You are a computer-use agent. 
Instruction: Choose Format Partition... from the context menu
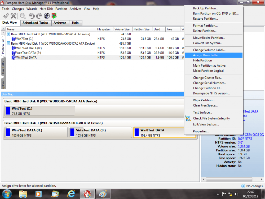pyautogui.click(x=213, y=26)
